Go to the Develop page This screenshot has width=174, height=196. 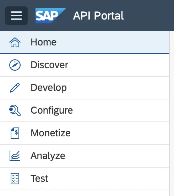click(85, 88)
